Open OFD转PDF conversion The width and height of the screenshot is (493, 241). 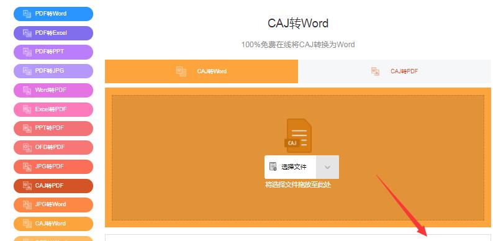coord(53,147)
